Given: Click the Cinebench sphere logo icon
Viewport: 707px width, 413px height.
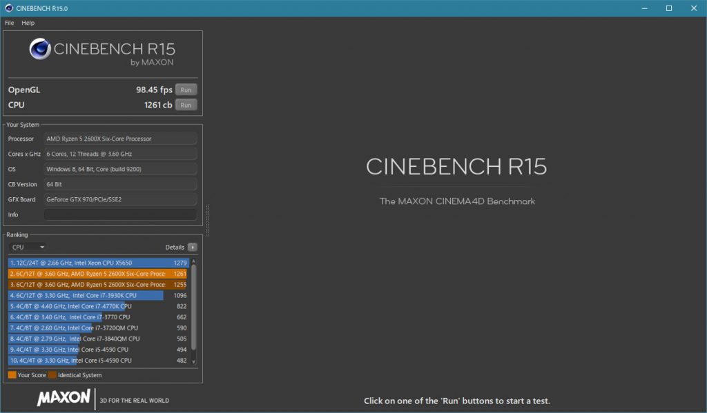Looking at the screenshot, I should [40, 49].
